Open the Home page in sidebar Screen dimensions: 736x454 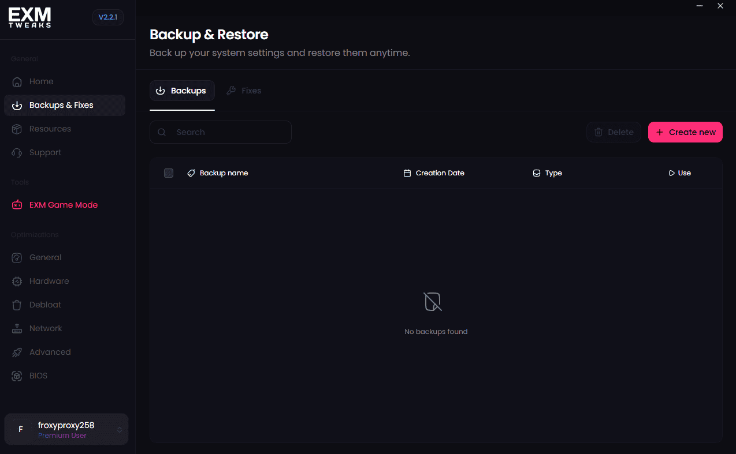tap(65, 81)
